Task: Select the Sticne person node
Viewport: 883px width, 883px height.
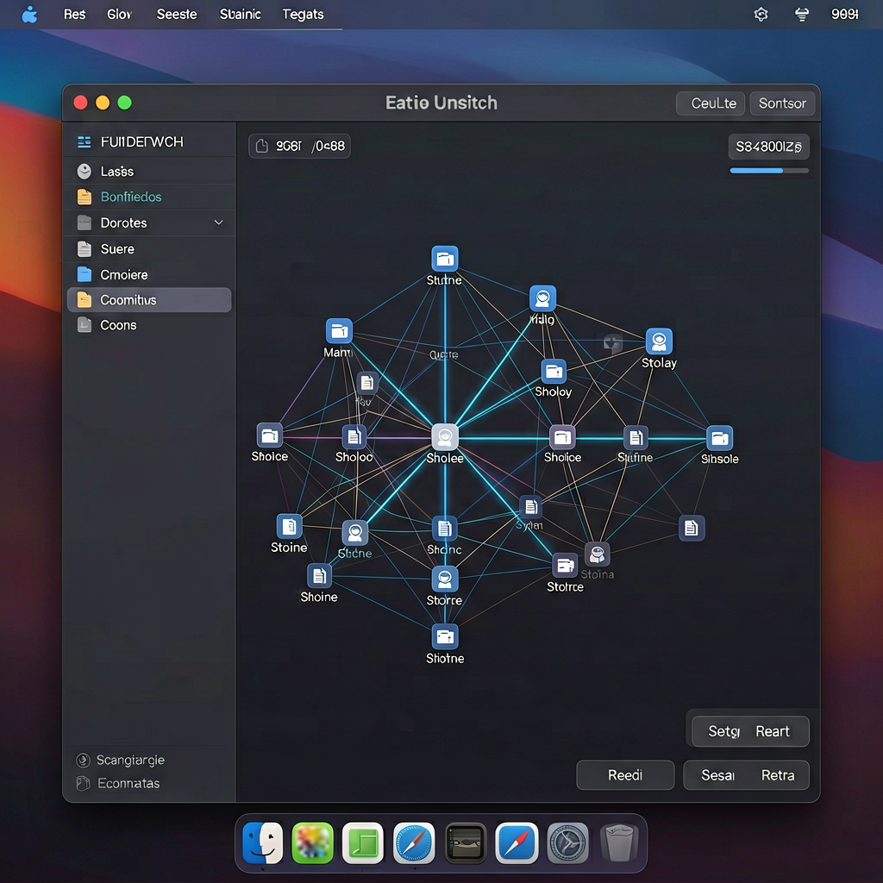Action: pyautogui.click(x=354, y=532)
